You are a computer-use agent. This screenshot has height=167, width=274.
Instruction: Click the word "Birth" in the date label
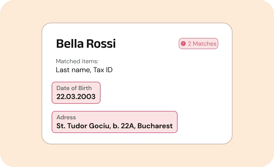point(85,88)
